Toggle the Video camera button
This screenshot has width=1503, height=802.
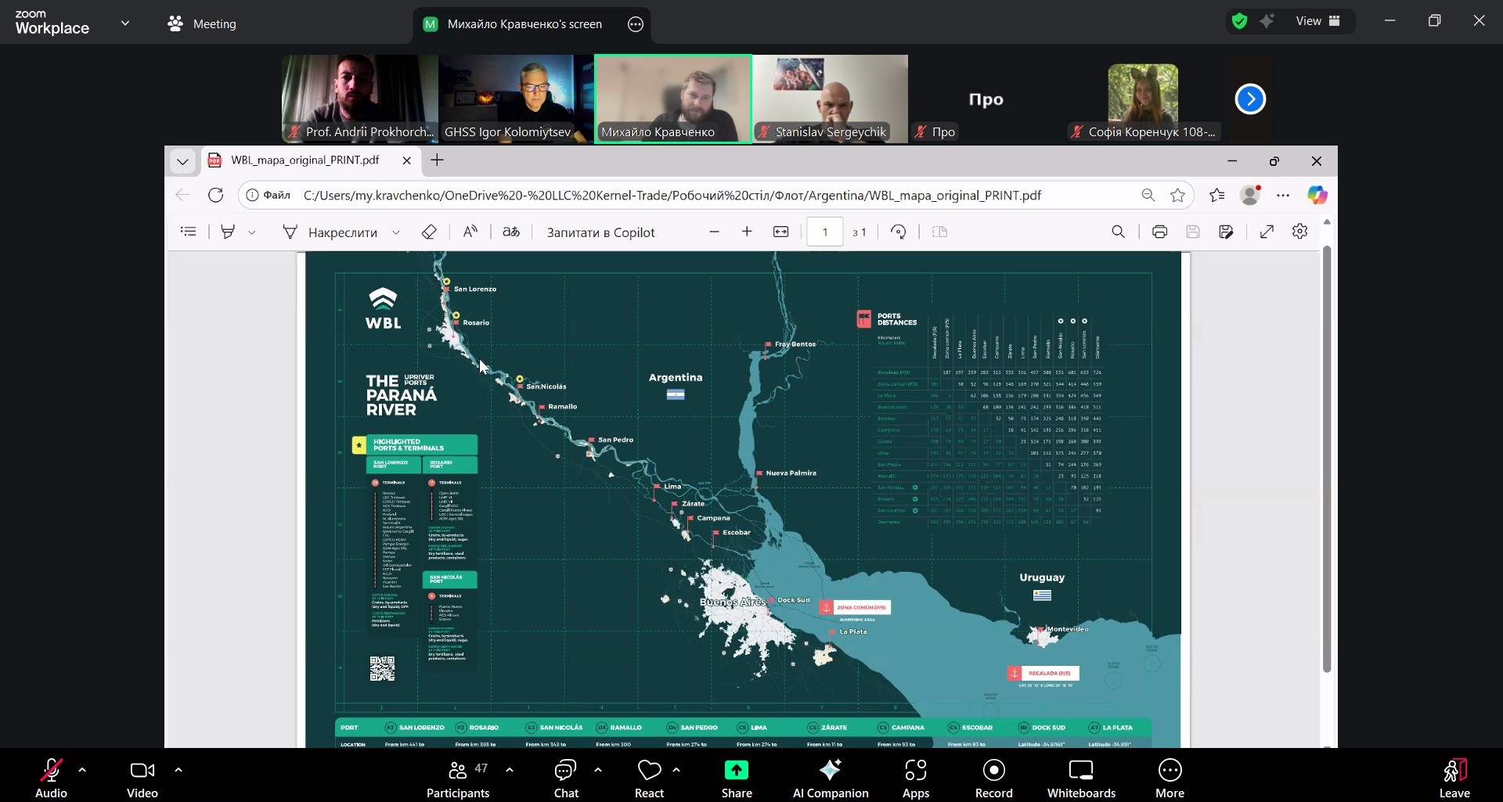pos(142,778)
